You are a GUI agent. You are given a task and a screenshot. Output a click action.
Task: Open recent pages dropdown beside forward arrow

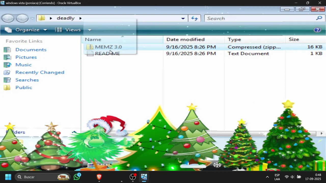[32, 18]
